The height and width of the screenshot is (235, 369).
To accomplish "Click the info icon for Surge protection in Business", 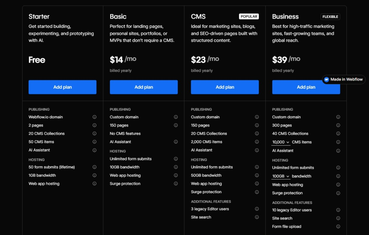I will [x=338, y=193].
